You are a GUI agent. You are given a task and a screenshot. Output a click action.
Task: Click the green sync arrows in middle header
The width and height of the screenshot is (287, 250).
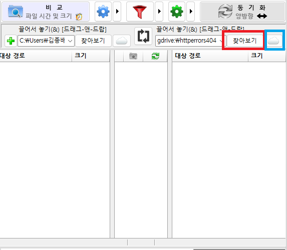[155, 56]
